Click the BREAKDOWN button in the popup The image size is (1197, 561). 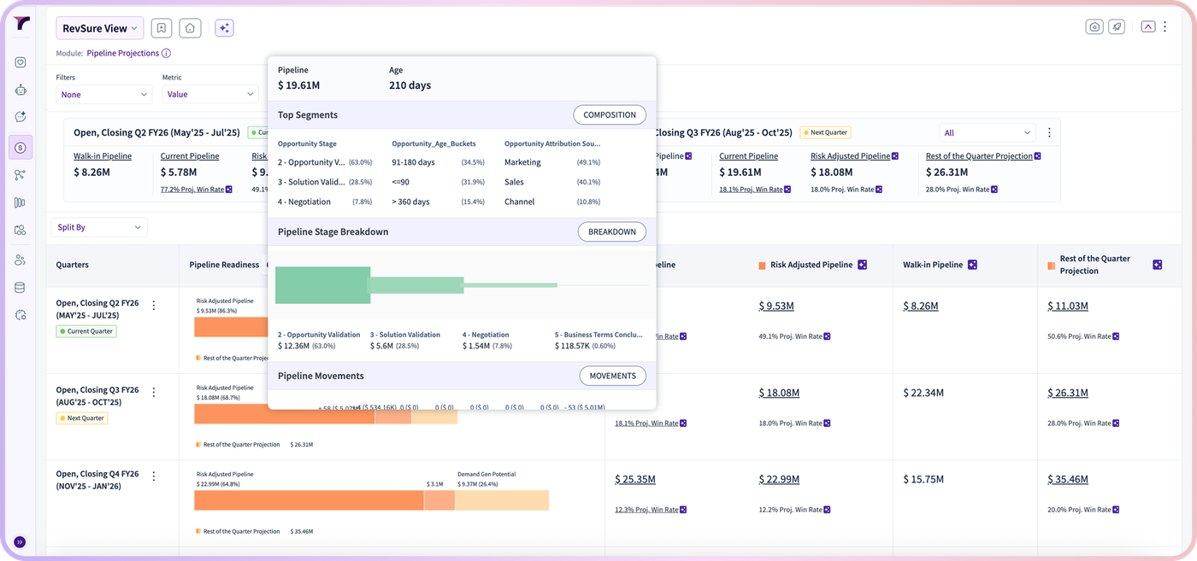(612, 231)
